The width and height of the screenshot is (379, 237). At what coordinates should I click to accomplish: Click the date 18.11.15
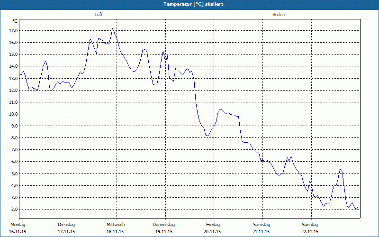pos(115,232)
